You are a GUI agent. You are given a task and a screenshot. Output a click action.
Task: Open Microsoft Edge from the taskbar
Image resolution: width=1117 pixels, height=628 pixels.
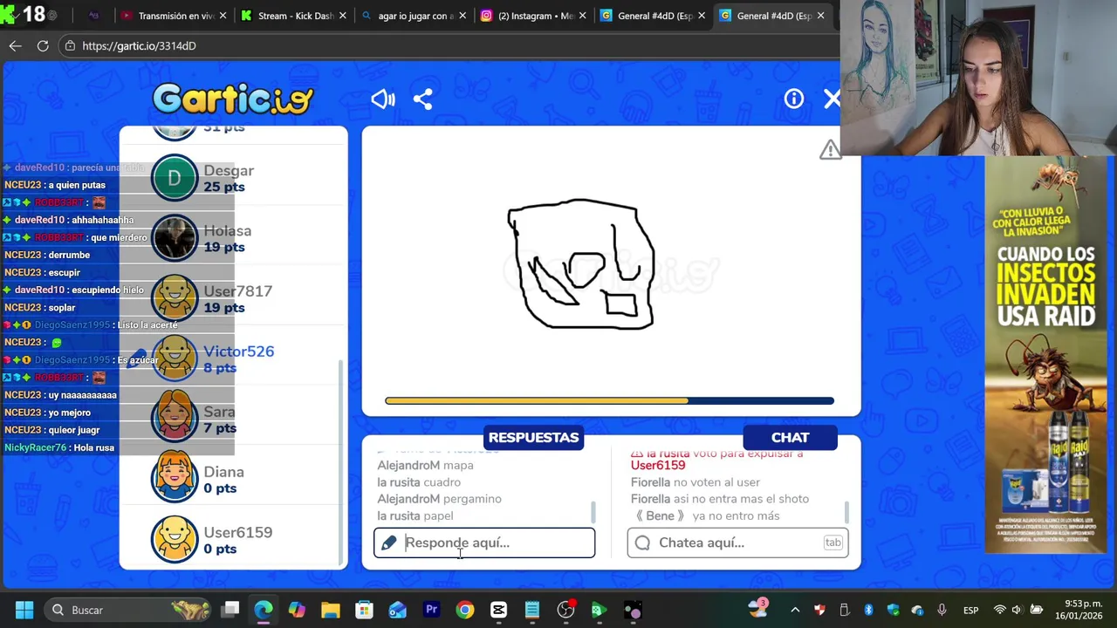click(x=263, y=610)
